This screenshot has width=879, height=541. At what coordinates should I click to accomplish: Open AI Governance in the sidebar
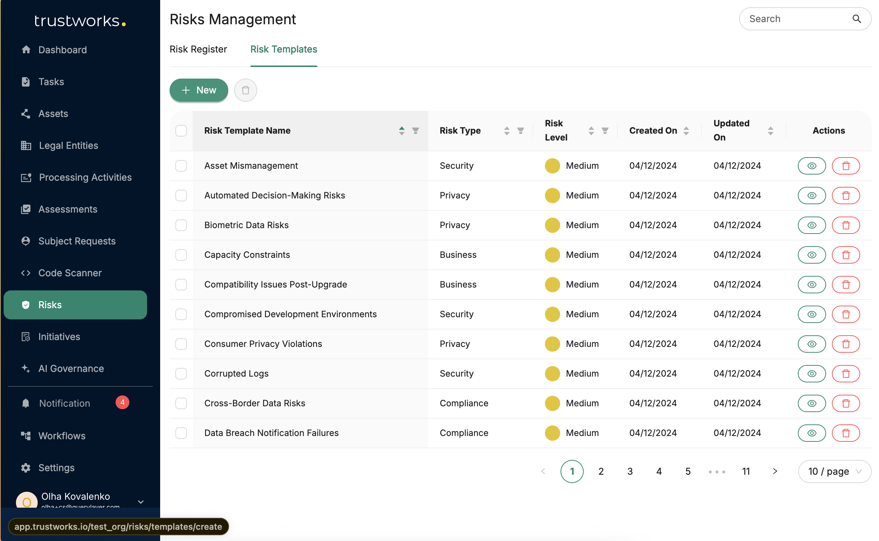coord(71,368)
